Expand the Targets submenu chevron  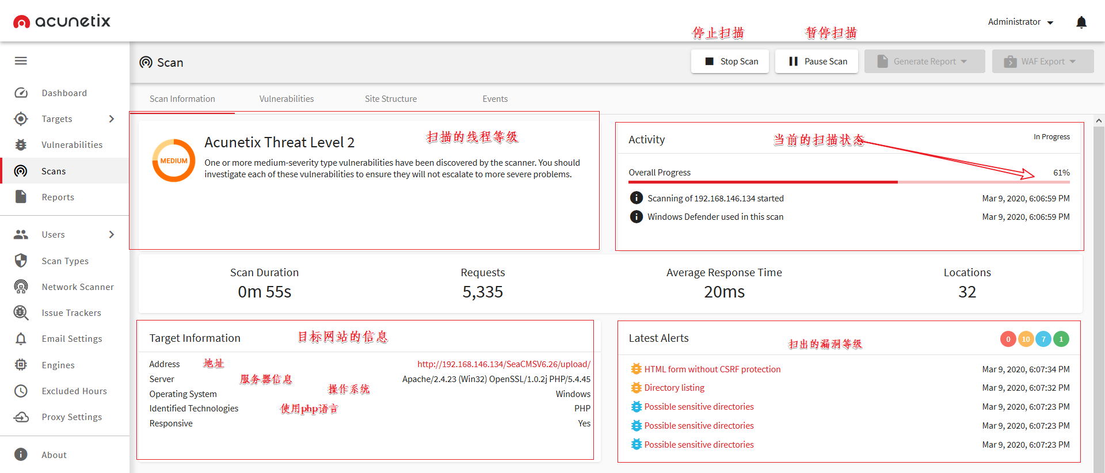point(112,119)
